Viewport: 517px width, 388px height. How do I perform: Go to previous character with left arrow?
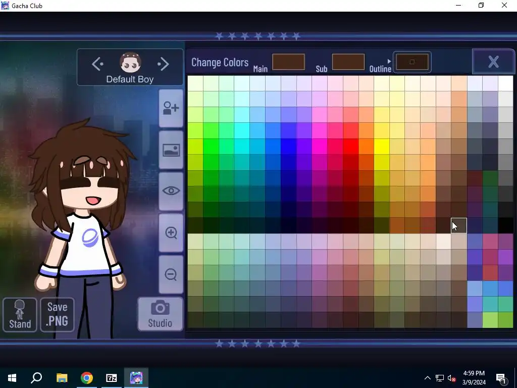[x=97, y=64]
